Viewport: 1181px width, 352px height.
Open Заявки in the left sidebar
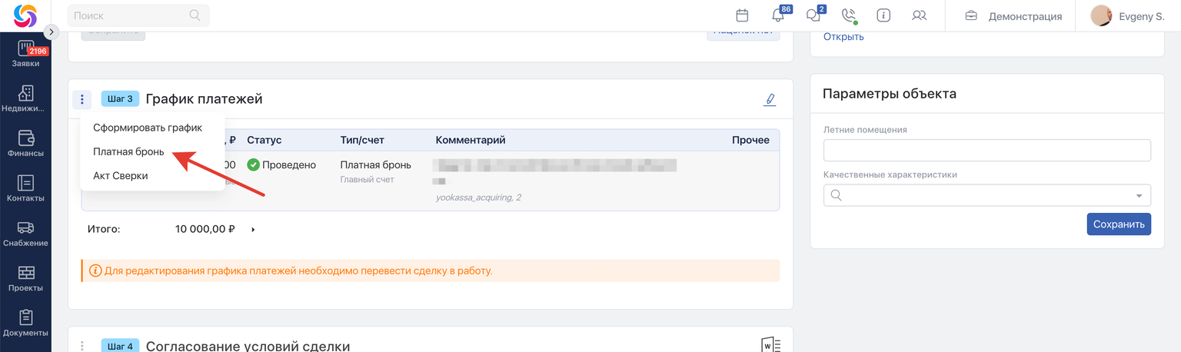(25, 54)
